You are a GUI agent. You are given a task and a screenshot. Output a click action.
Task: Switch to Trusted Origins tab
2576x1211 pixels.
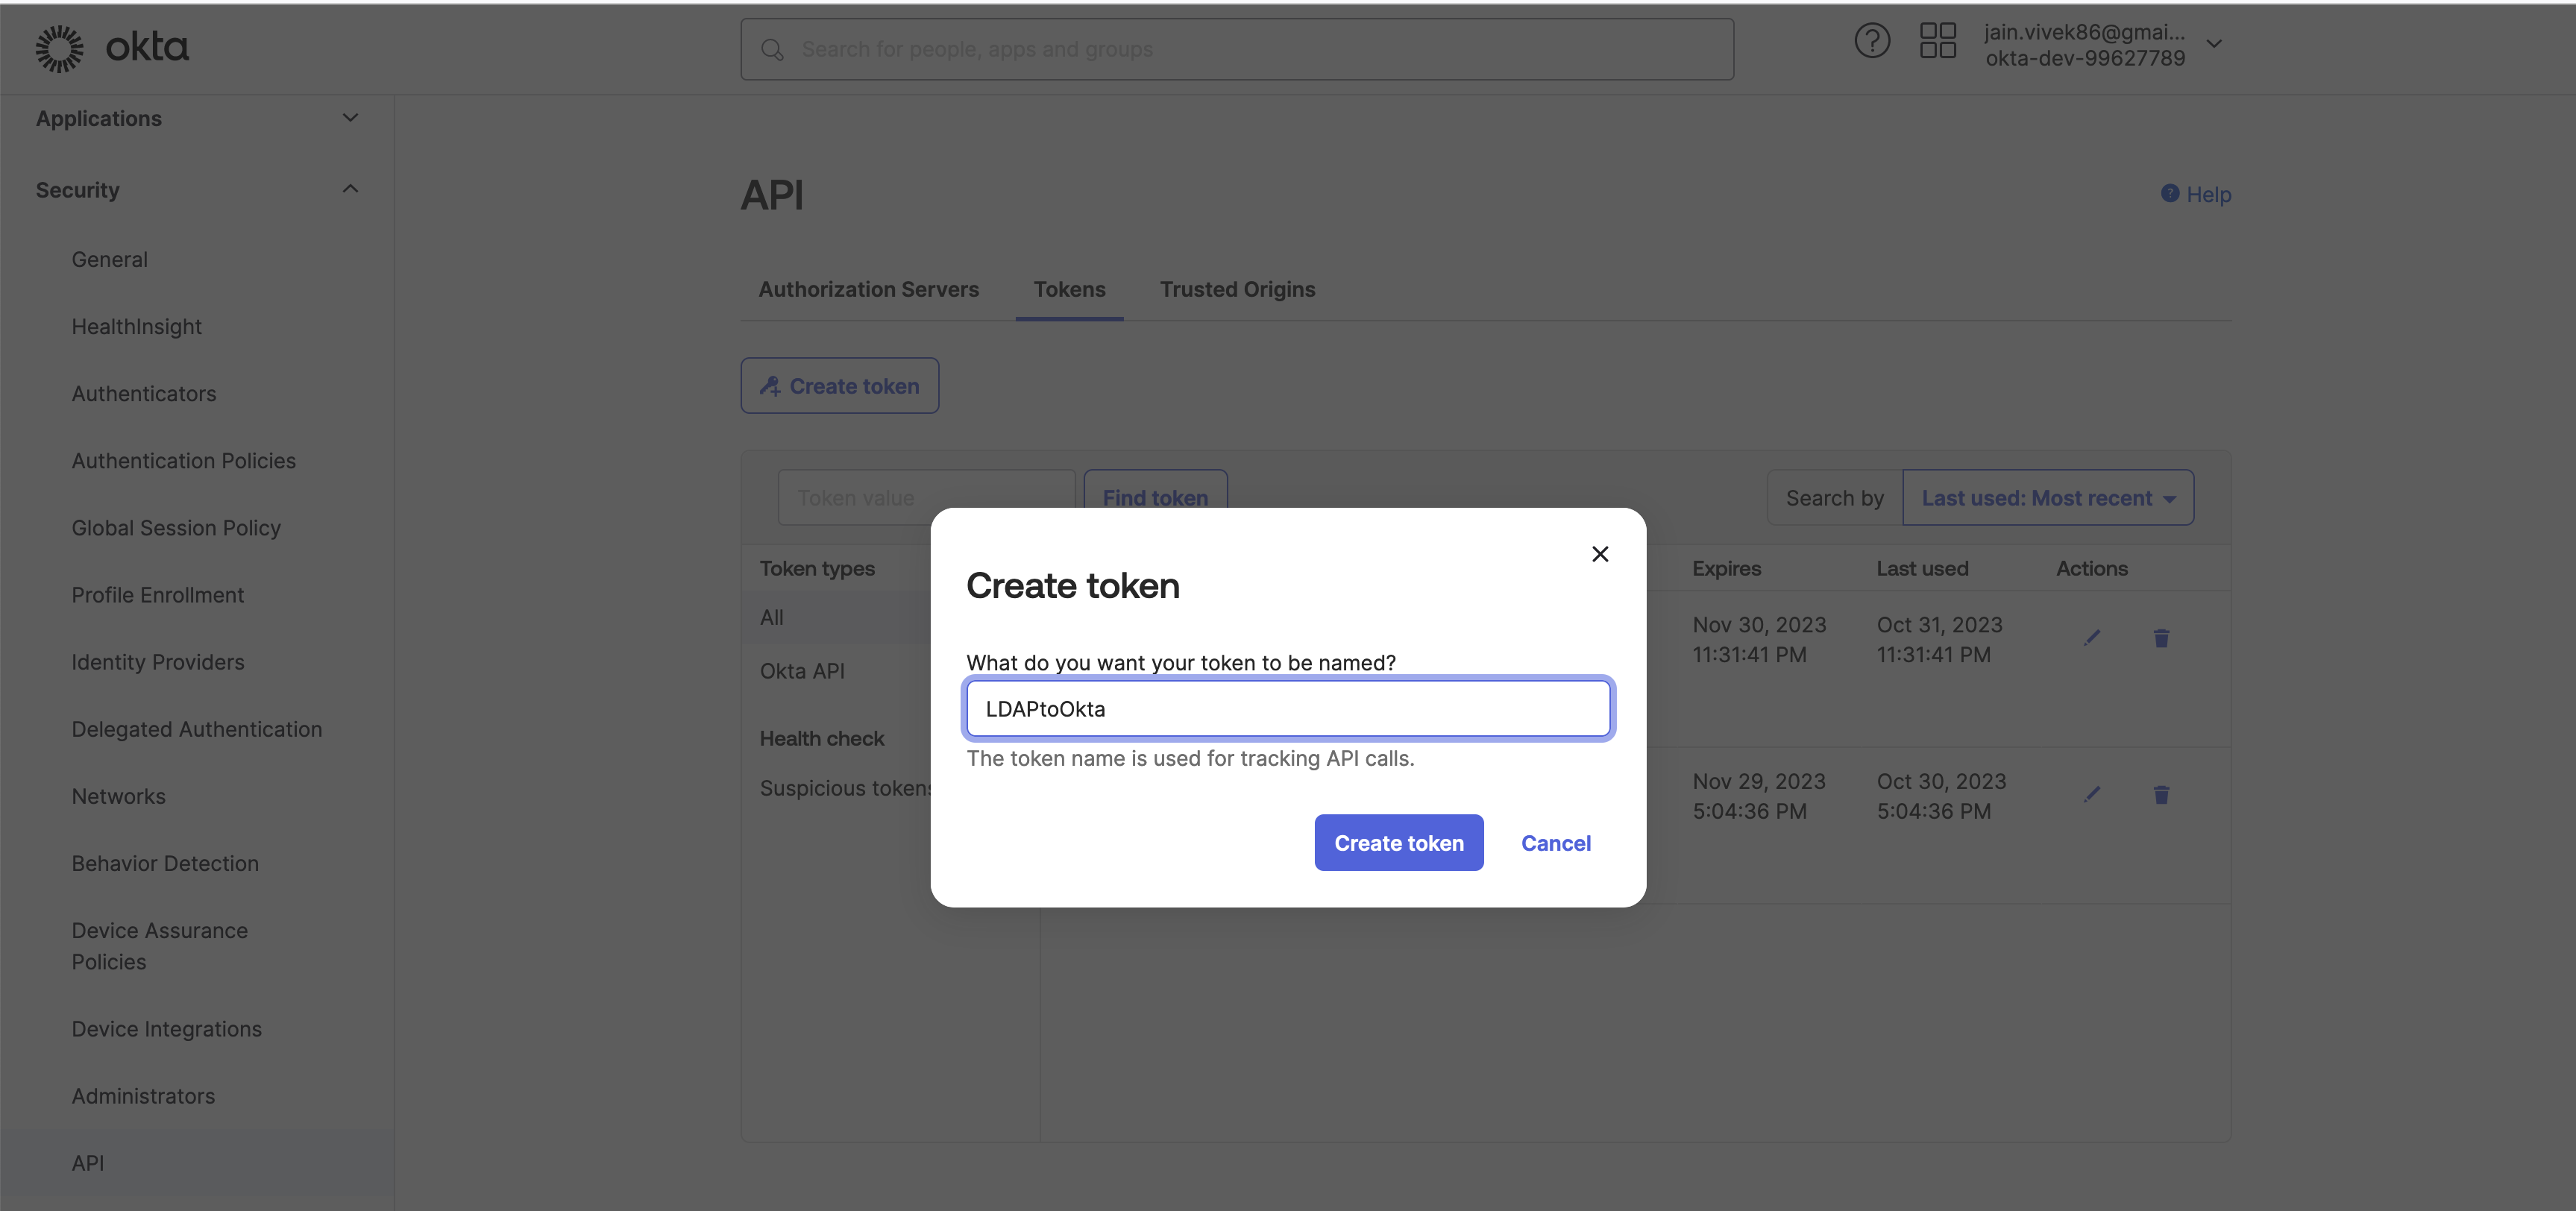tap(1237, 290)
